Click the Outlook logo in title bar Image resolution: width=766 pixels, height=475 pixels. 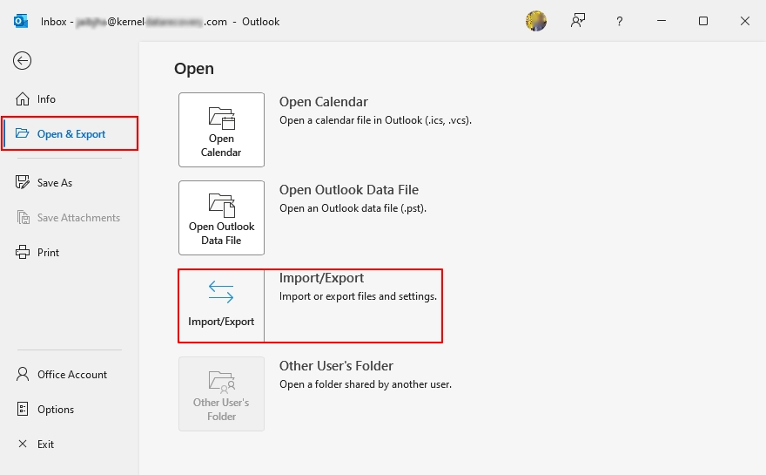21,21
